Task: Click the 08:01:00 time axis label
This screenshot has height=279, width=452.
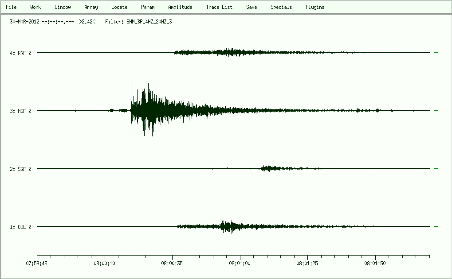Action: (x=240, y=263)
